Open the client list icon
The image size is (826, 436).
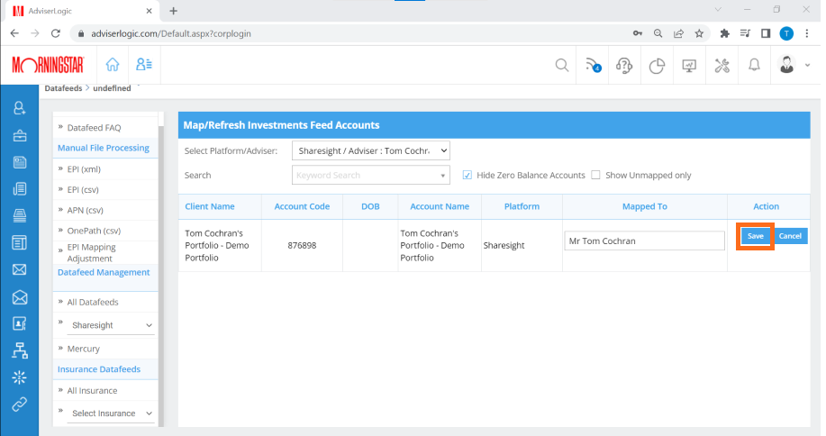click(x=144, y=64)
